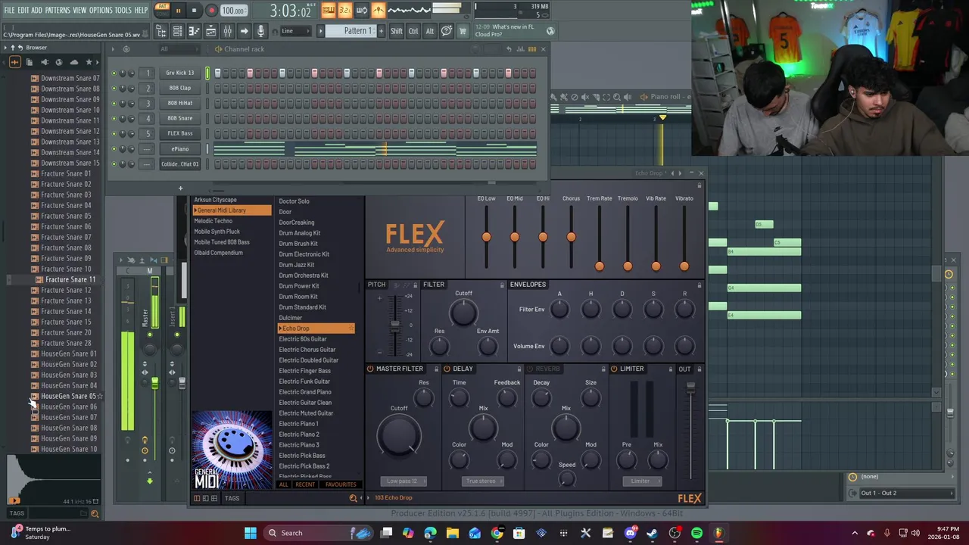Choose the Echo Drop preset
969x545 pixels.
316,329
